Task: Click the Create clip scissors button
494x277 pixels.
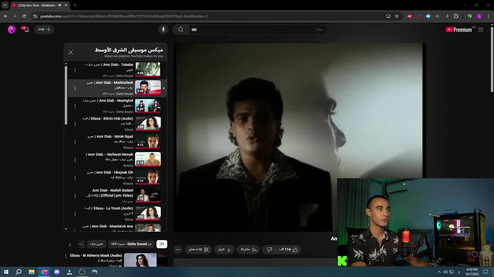Action: [199, 250]
